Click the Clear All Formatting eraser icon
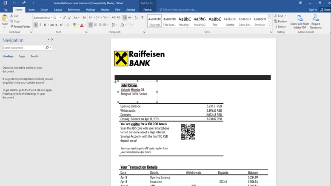This screenshot has width=331, height=186. click(x=84, y=18)
